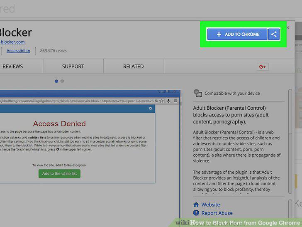Viewport: 302px width, 227px height.
Task: Click the 258,926 users text
Action: coord(53,51)
